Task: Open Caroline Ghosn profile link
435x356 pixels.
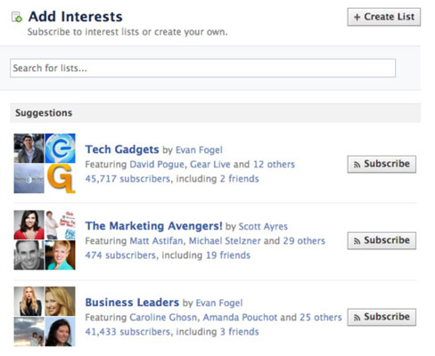Action: point(163,318)
